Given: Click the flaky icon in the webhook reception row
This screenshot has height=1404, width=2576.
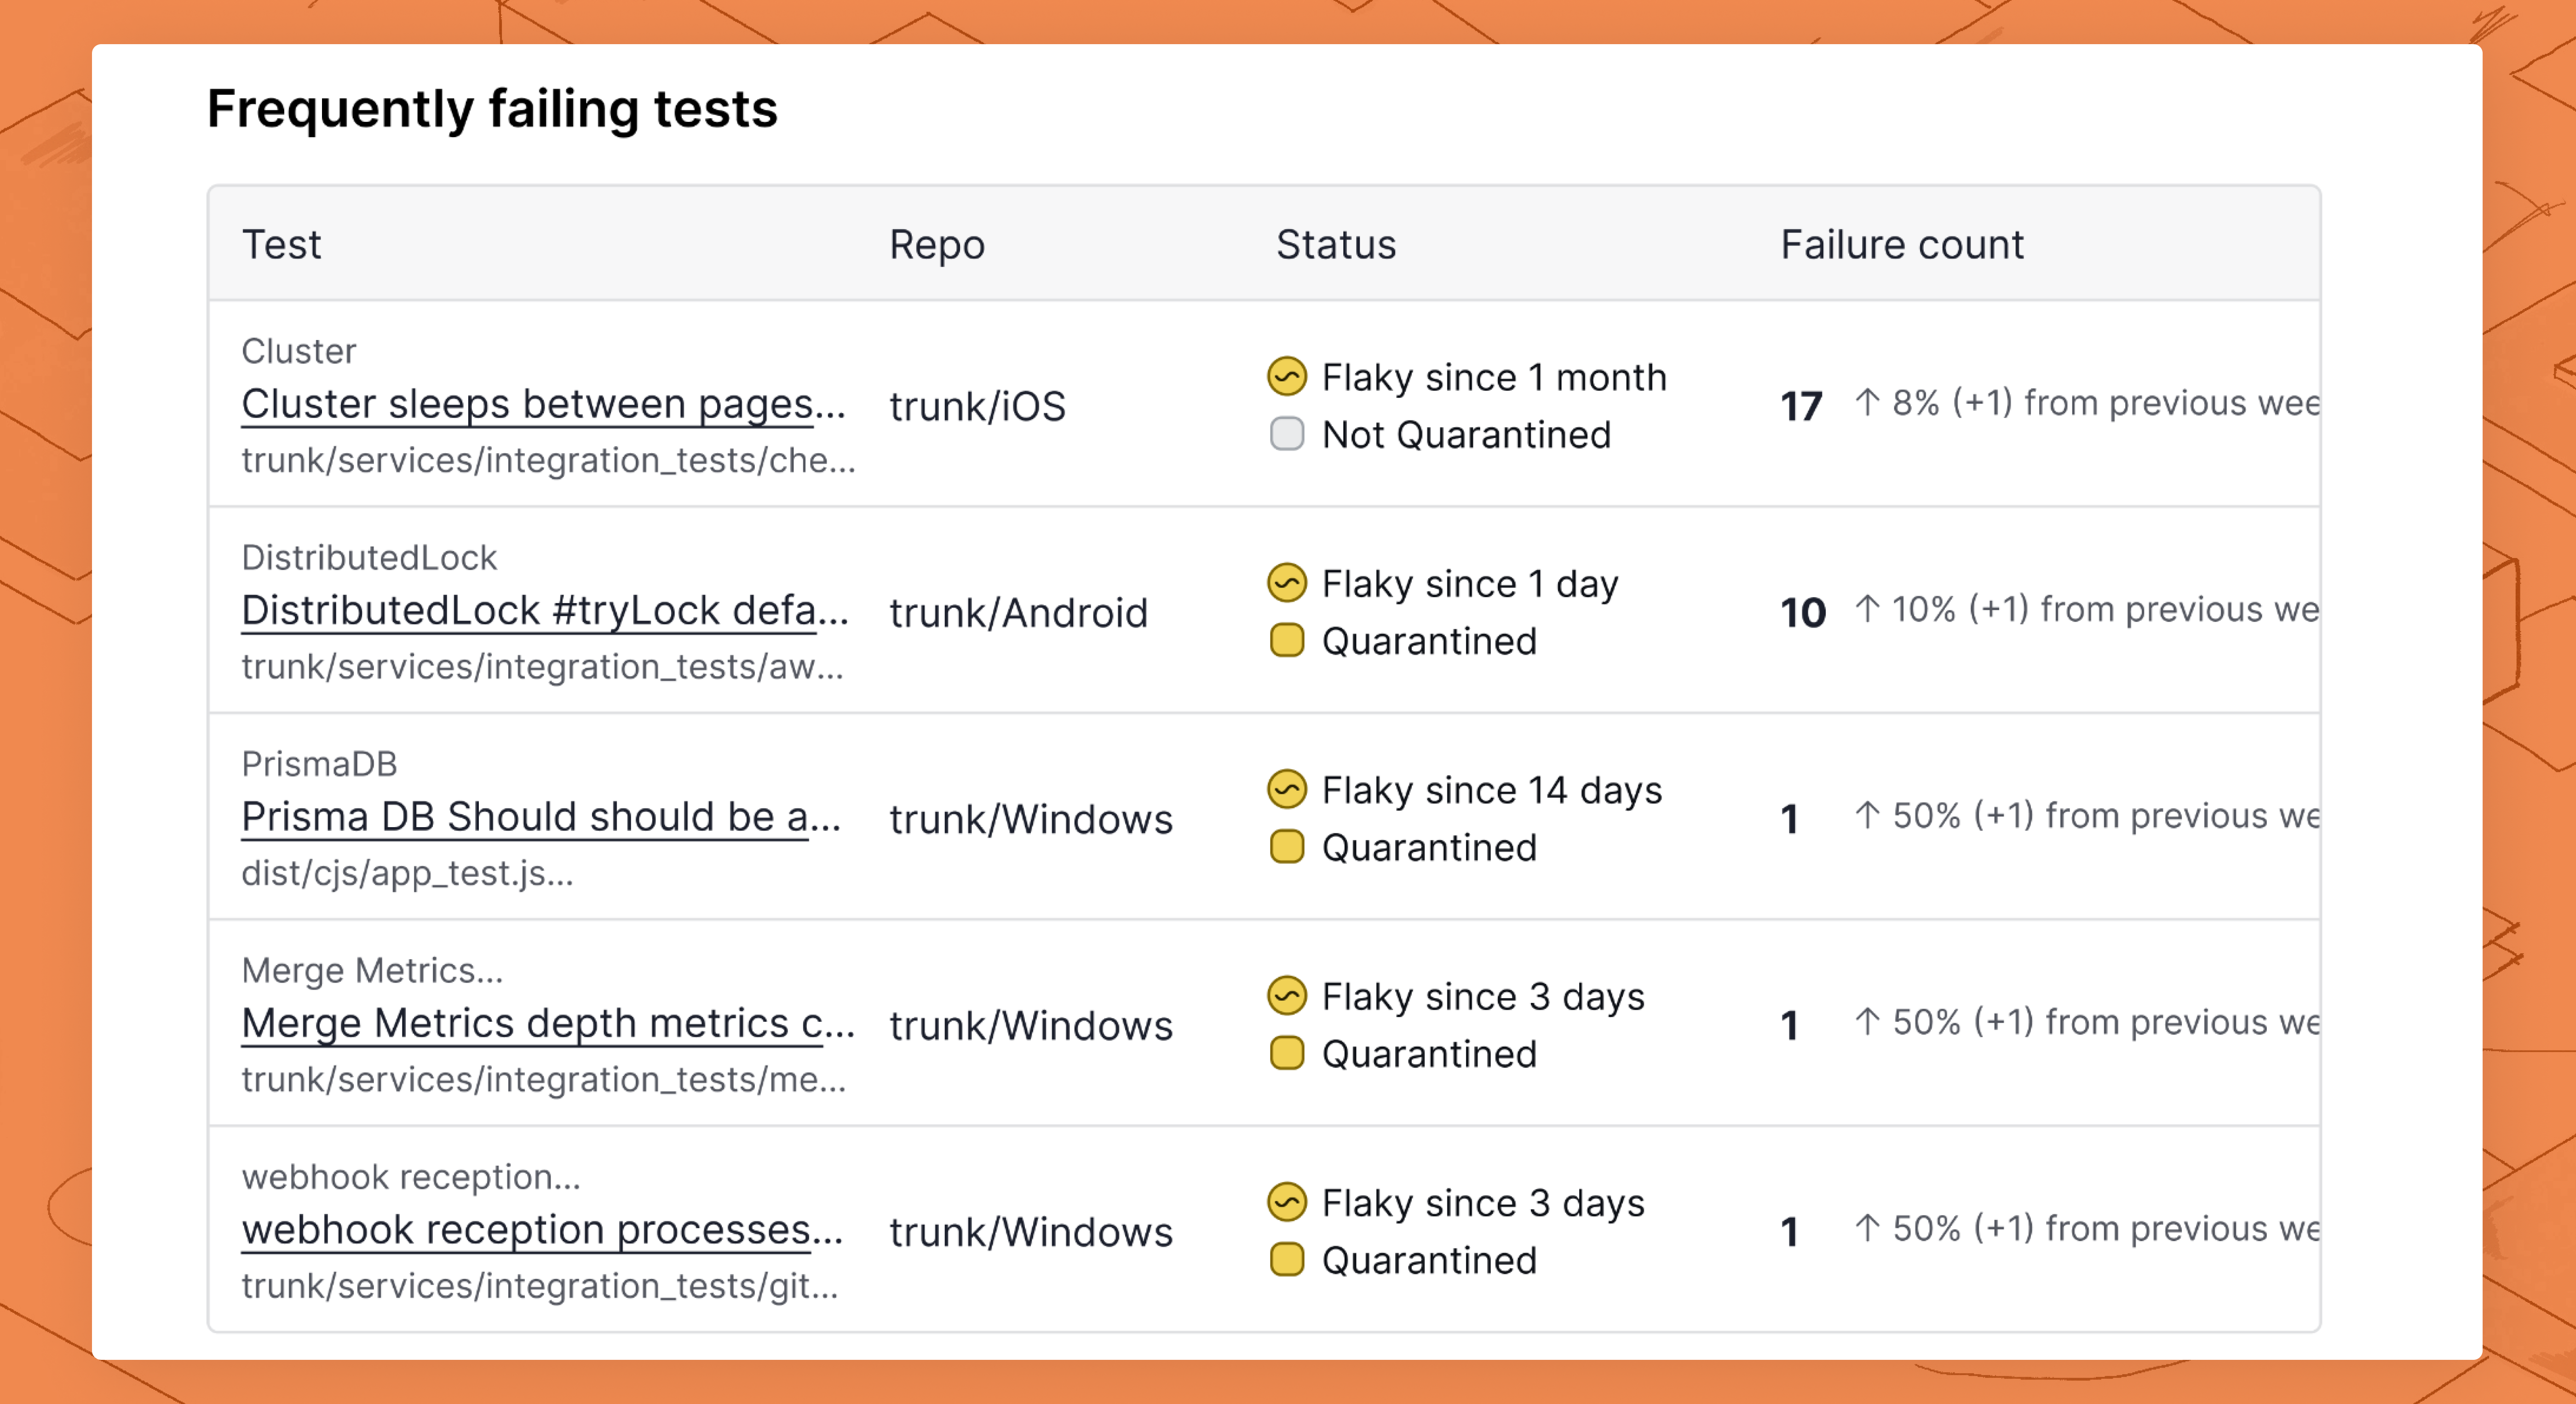Looking at the screenshot, I should (1287, 1203).
